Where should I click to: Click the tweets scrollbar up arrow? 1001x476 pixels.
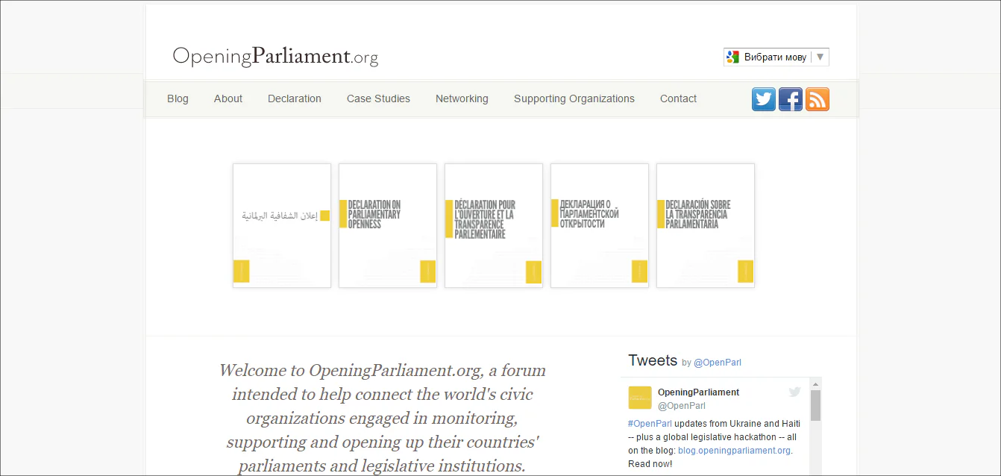(x=815, y=383)
